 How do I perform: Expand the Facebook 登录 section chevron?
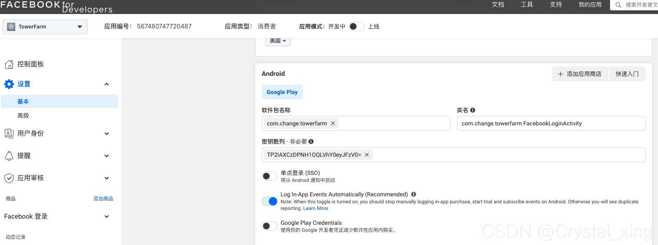pyautogui.click(x=107, y=217)
